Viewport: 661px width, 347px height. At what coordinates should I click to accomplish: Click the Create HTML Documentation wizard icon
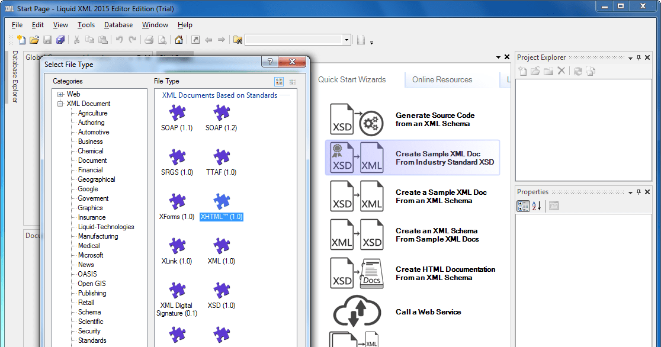coord(357,273)
